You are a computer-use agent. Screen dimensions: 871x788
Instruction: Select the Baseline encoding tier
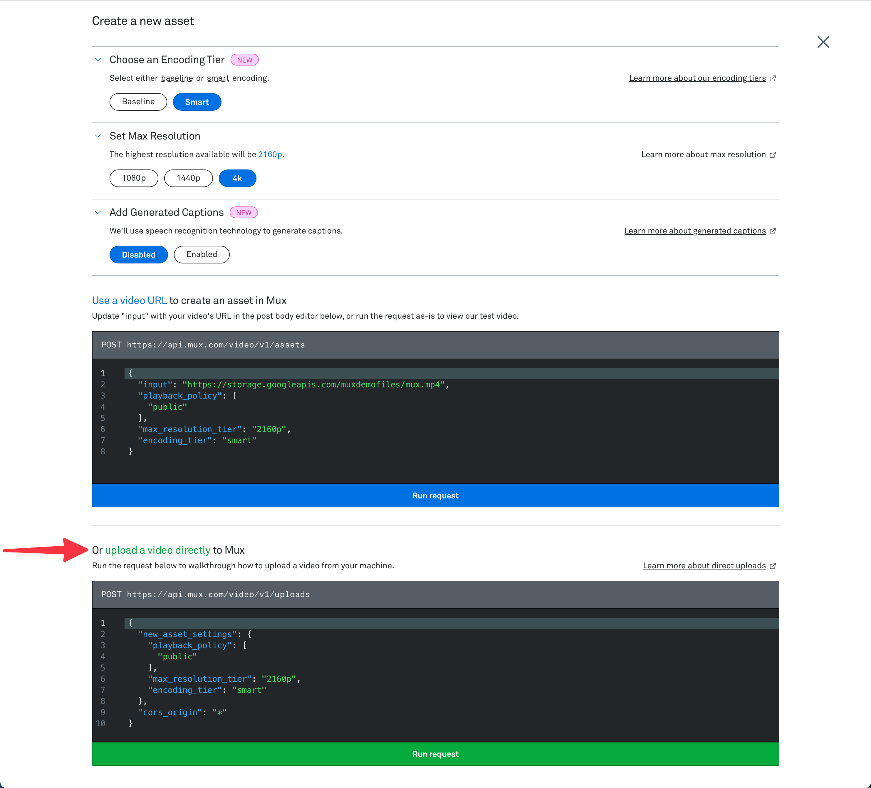pyautogui.click(x=138, y=102)
